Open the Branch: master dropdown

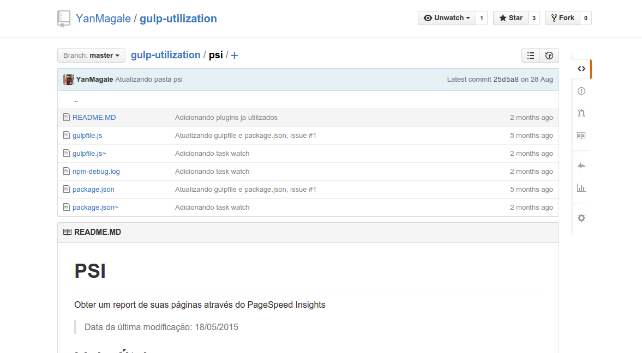91,56
